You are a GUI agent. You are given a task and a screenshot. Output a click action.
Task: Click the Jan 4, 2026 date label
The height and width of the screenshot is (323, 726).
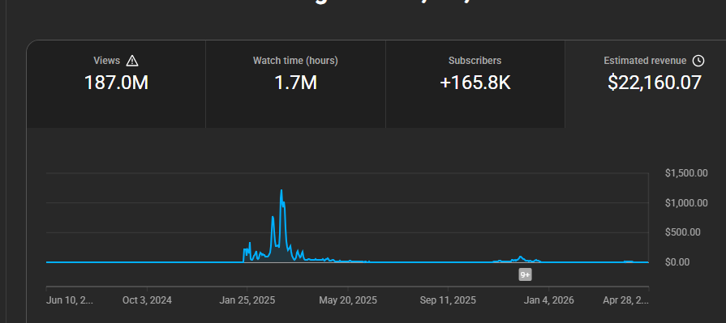548,300
